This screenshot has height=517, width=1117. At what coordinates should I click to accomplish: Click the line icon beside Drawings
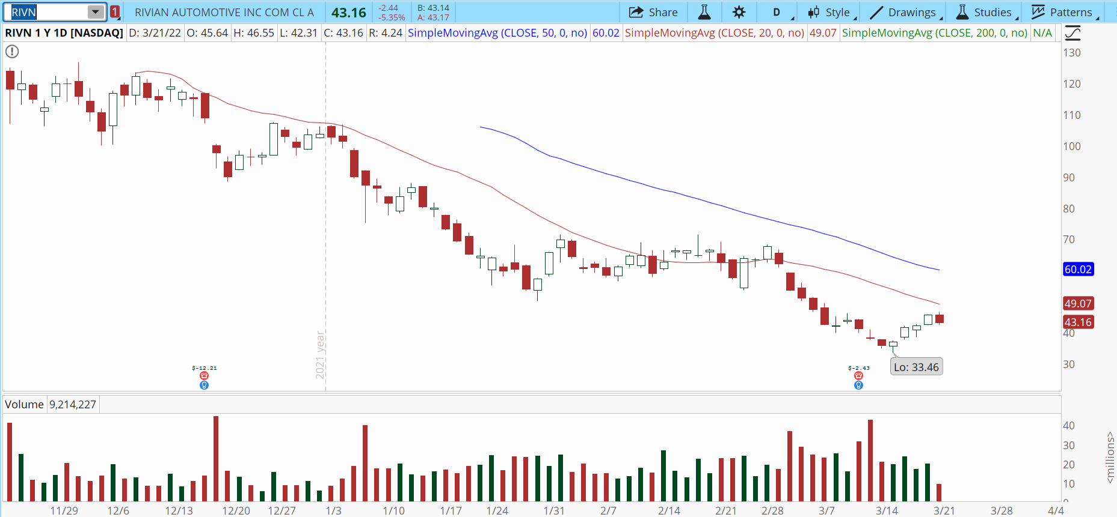876,12
